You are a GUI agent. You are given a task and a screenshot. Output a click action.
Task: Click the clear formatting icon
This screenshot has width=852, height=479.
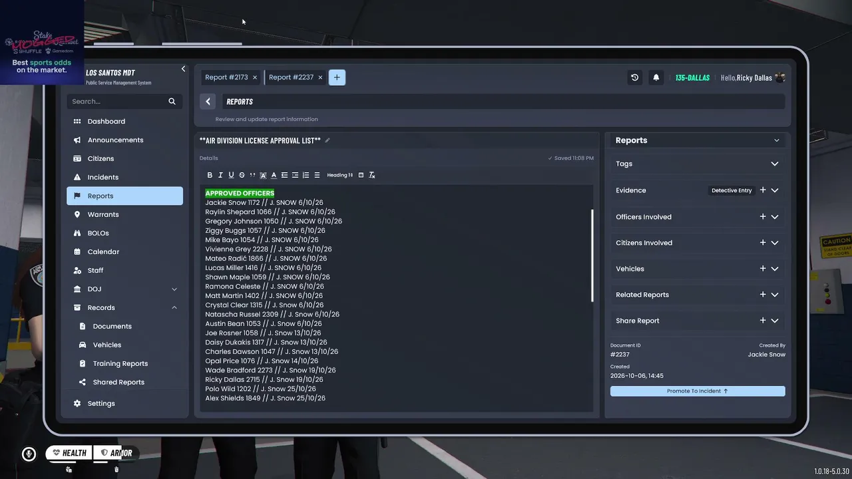point(371,175)
